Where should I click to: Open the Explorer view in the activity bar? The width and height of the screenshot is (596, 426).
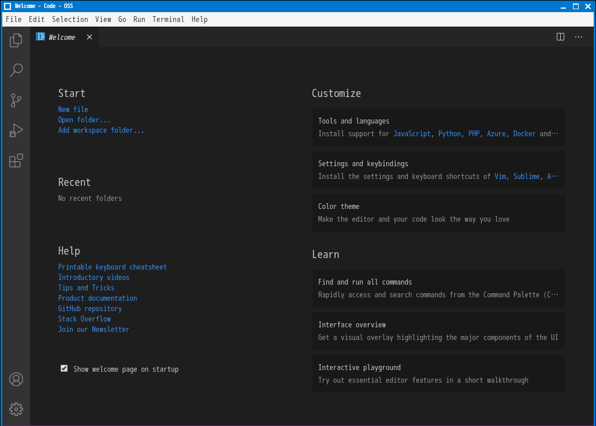coord(16,40)
